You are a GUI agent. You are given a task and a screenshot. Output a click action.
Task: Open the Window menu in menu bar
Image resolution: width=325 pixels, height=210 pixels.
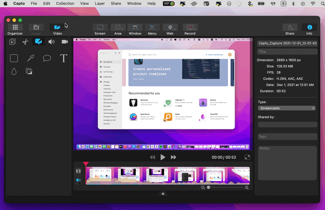click(x=134, y=4)
